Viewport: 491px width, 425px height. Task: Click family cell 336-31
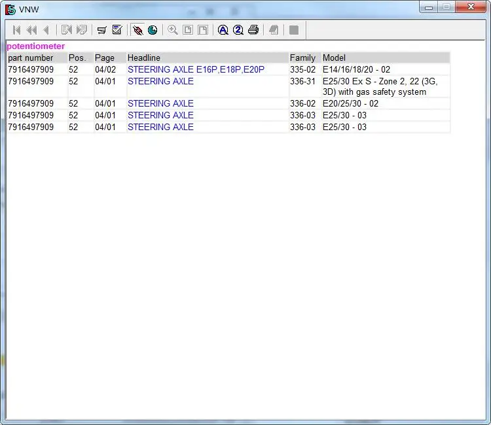pos(302,81)
